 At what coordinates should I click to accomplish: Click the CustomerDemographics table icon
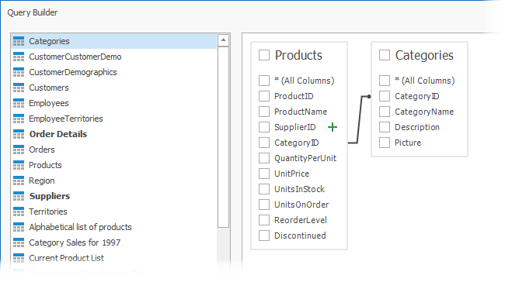[x=19, y=72]
